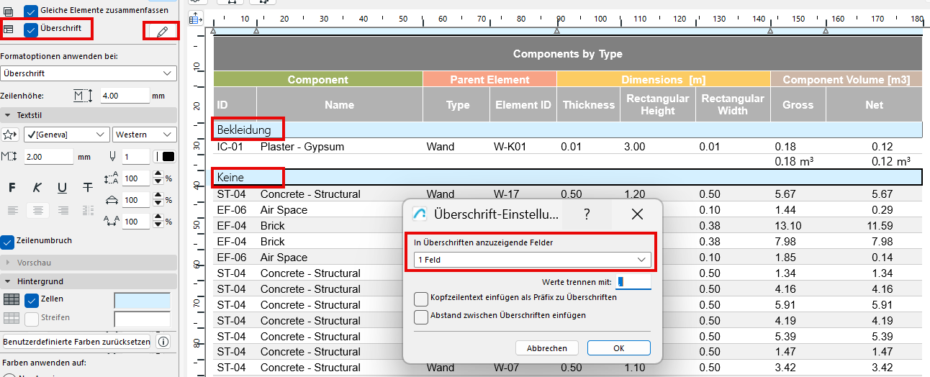The height and width of the screenshot is (377, 930).
Task: Click the 'Gross' column header
Action: [798, 105]
